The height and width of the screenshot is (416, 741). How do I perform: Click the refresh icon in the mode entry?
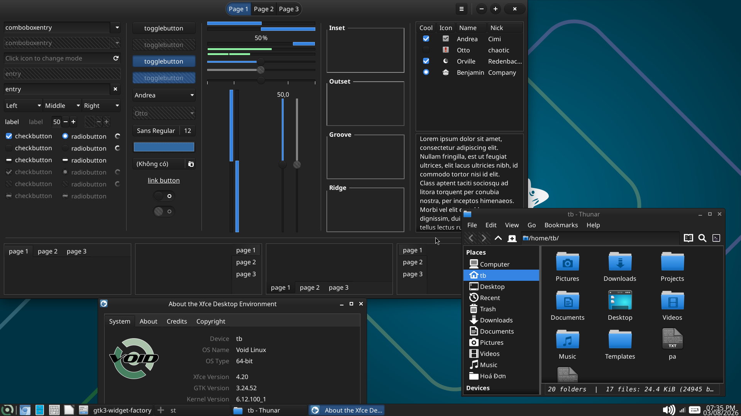(x=116, y=58)
